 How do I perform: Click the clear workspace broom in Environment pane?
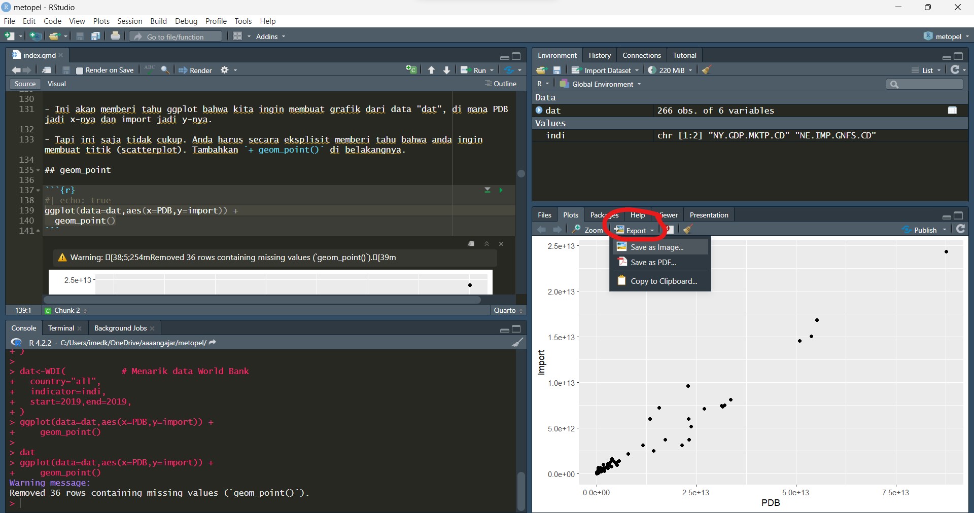click(x=707, y=70)
